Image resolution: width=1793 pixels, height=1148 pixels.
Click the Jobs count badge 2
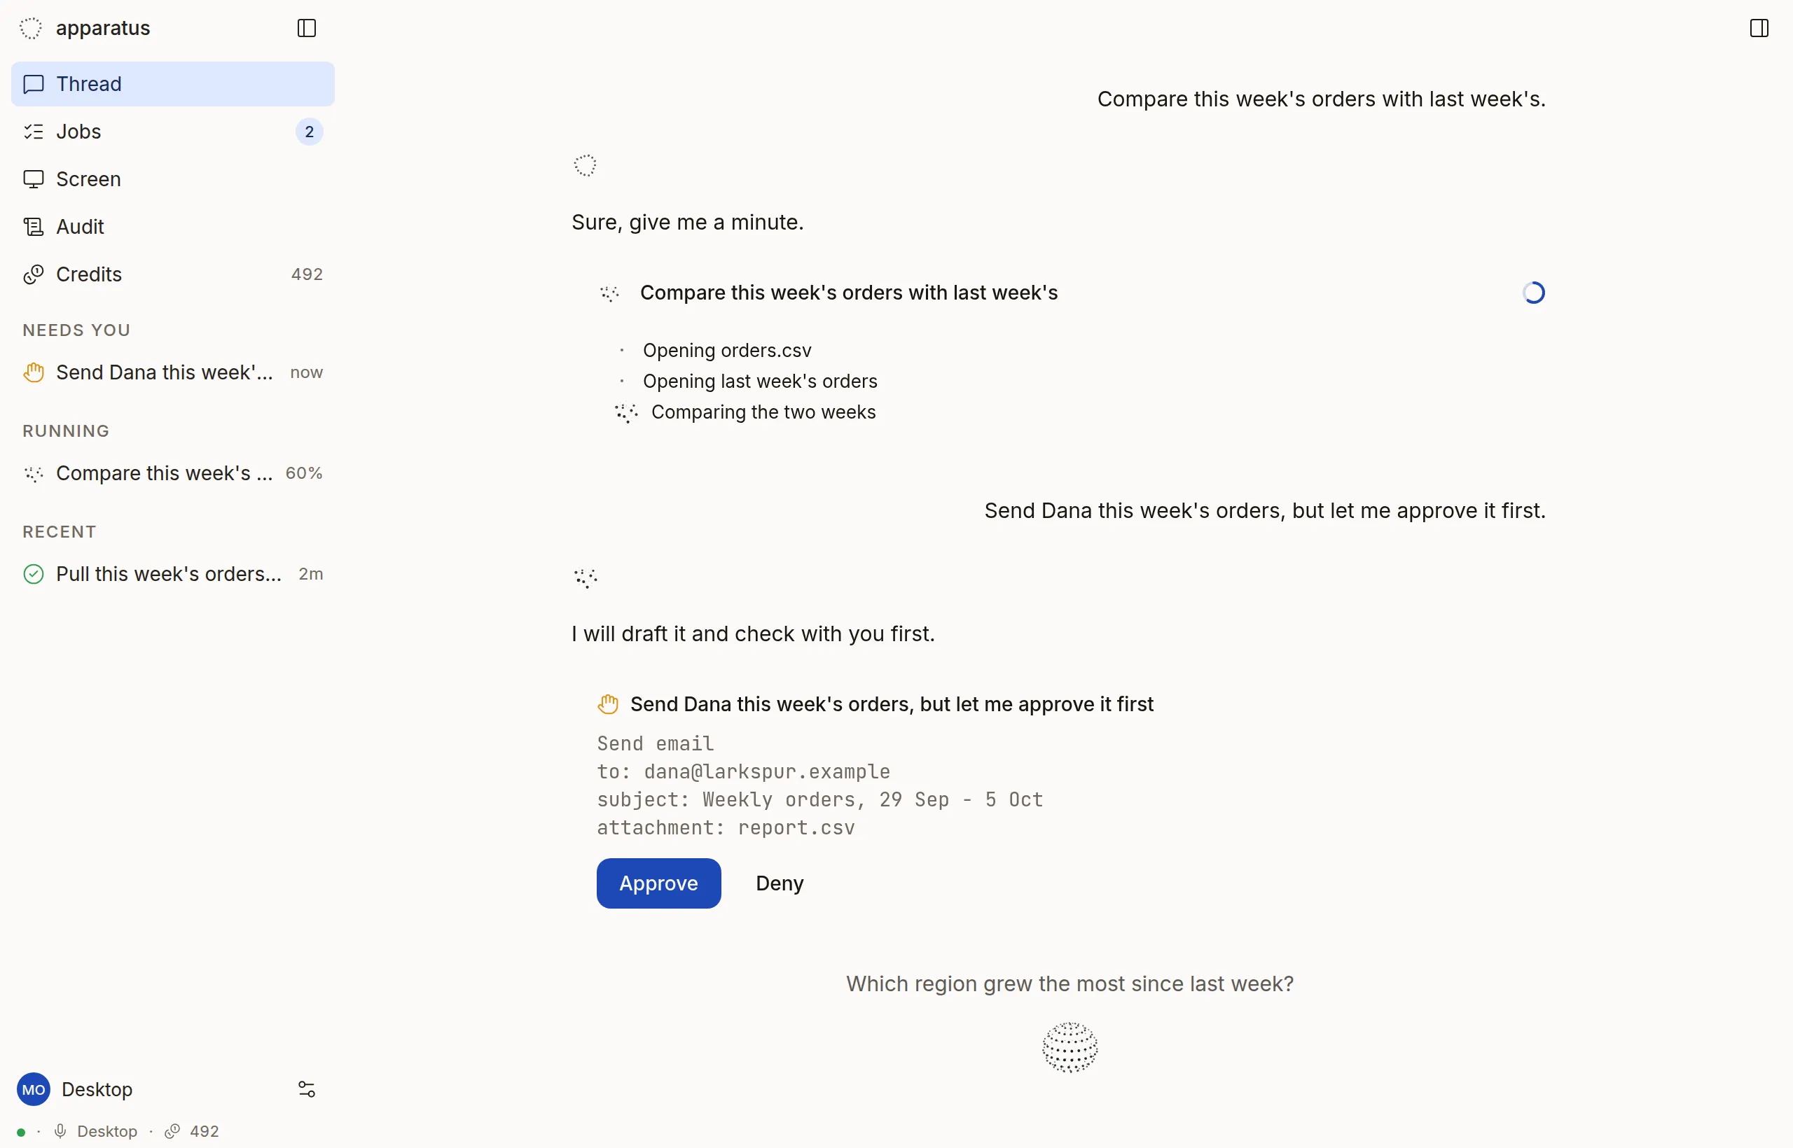pyautogui.click(x=310, y=132)
